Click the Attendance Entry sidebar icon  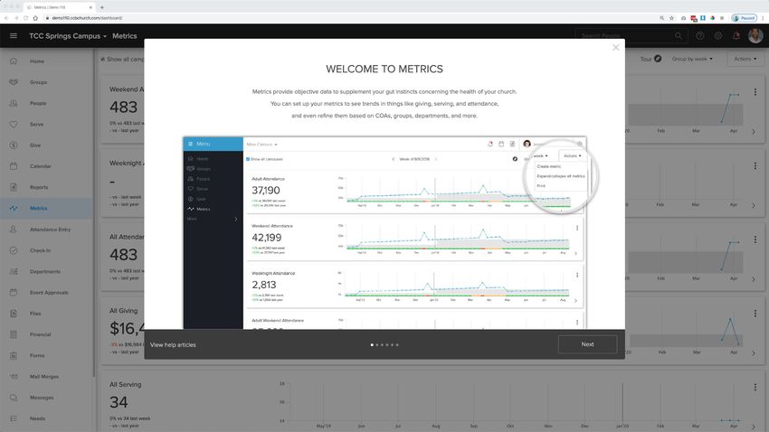pos(14,230)
